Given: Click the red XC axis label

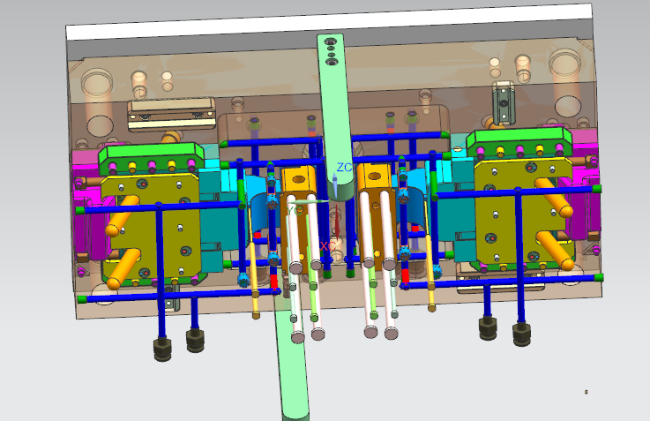Looking at the screenshot, I should coord(327,246).
